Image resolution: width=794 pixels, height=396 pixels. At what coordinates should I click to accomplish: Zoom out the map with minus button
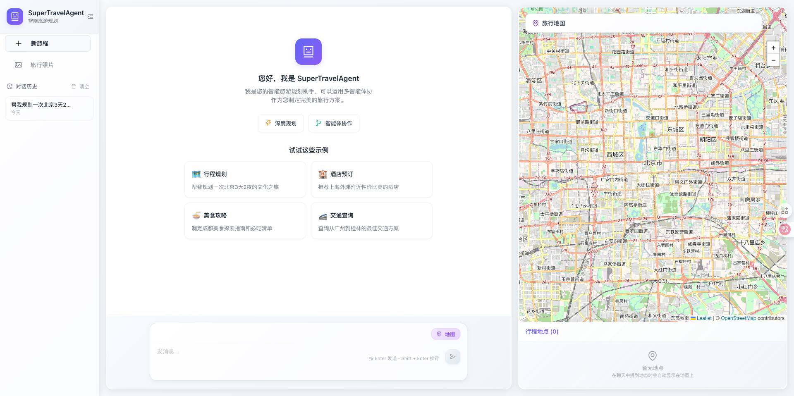(773, 60)
